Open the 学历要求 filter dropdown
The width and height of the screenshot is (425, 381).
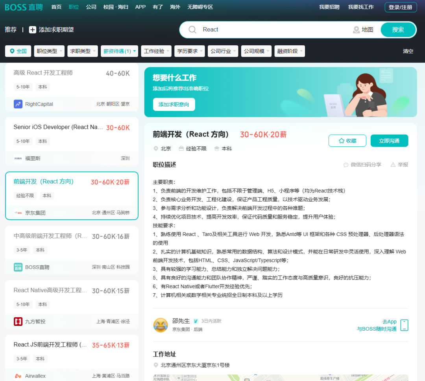(x=189, y=51)
